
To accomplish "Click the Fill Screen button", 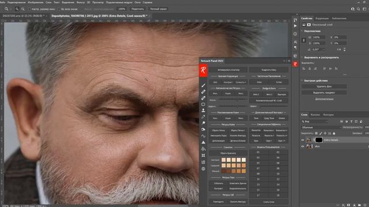I will (159, 9).
